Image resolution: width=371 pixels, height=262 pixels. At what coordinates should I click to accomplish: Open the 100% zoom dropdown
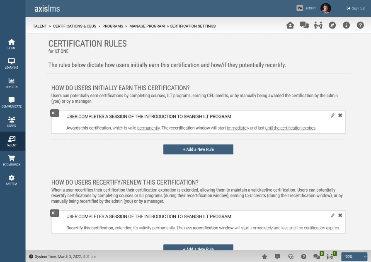pos(354,257)
